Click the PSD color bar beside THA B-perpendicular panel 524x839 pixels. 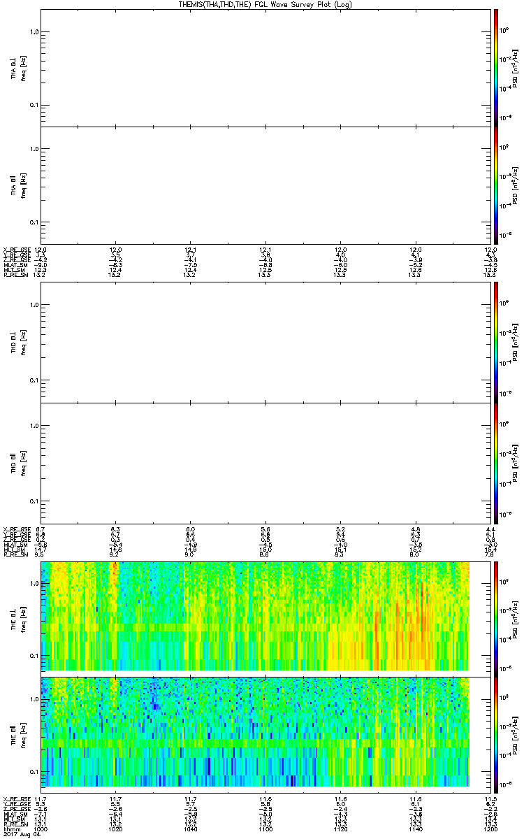(x=496, y=68)
